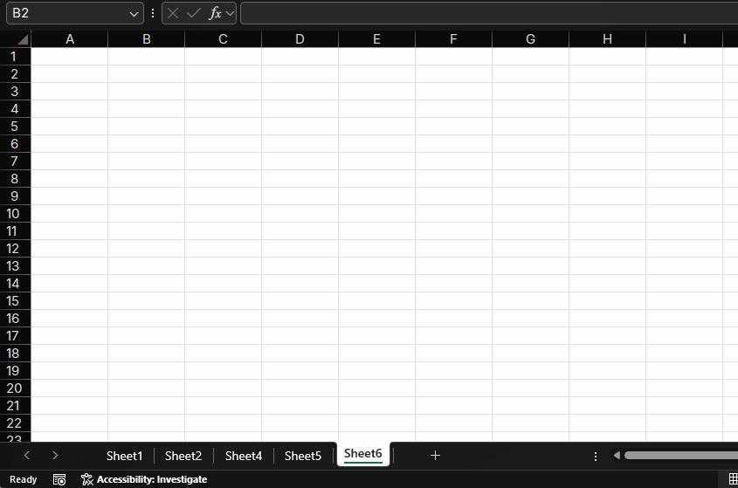Click the Normal view grid icon
The image size is (738, 488).
point(733,479)
